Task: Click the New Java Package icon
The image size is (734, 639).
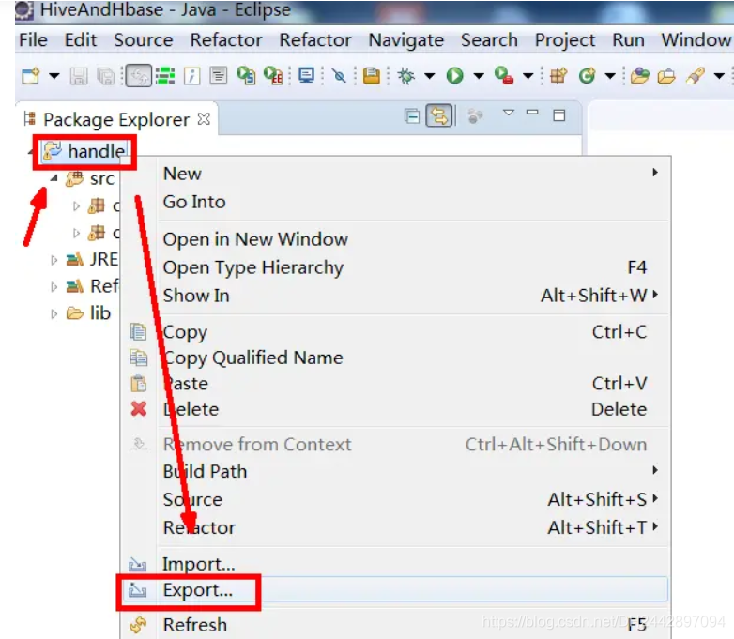Action: tap(558, 75)
